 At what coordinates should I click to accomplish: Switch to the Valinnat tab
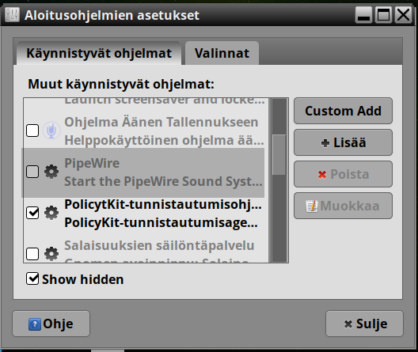(222, 53)
